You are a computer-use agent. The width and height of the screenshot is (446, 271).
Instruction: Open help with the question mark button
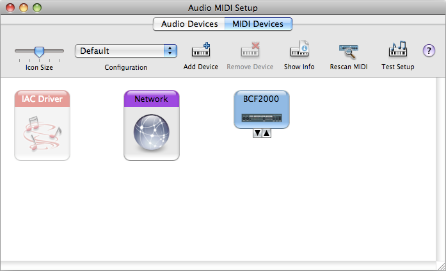tap(429, 51)
